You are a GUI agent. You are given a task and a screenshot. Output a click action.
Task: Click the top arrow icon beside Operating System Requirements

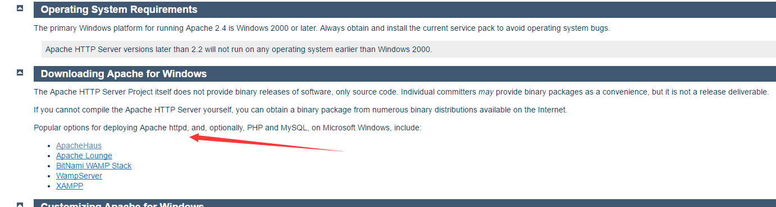(20, 8)
